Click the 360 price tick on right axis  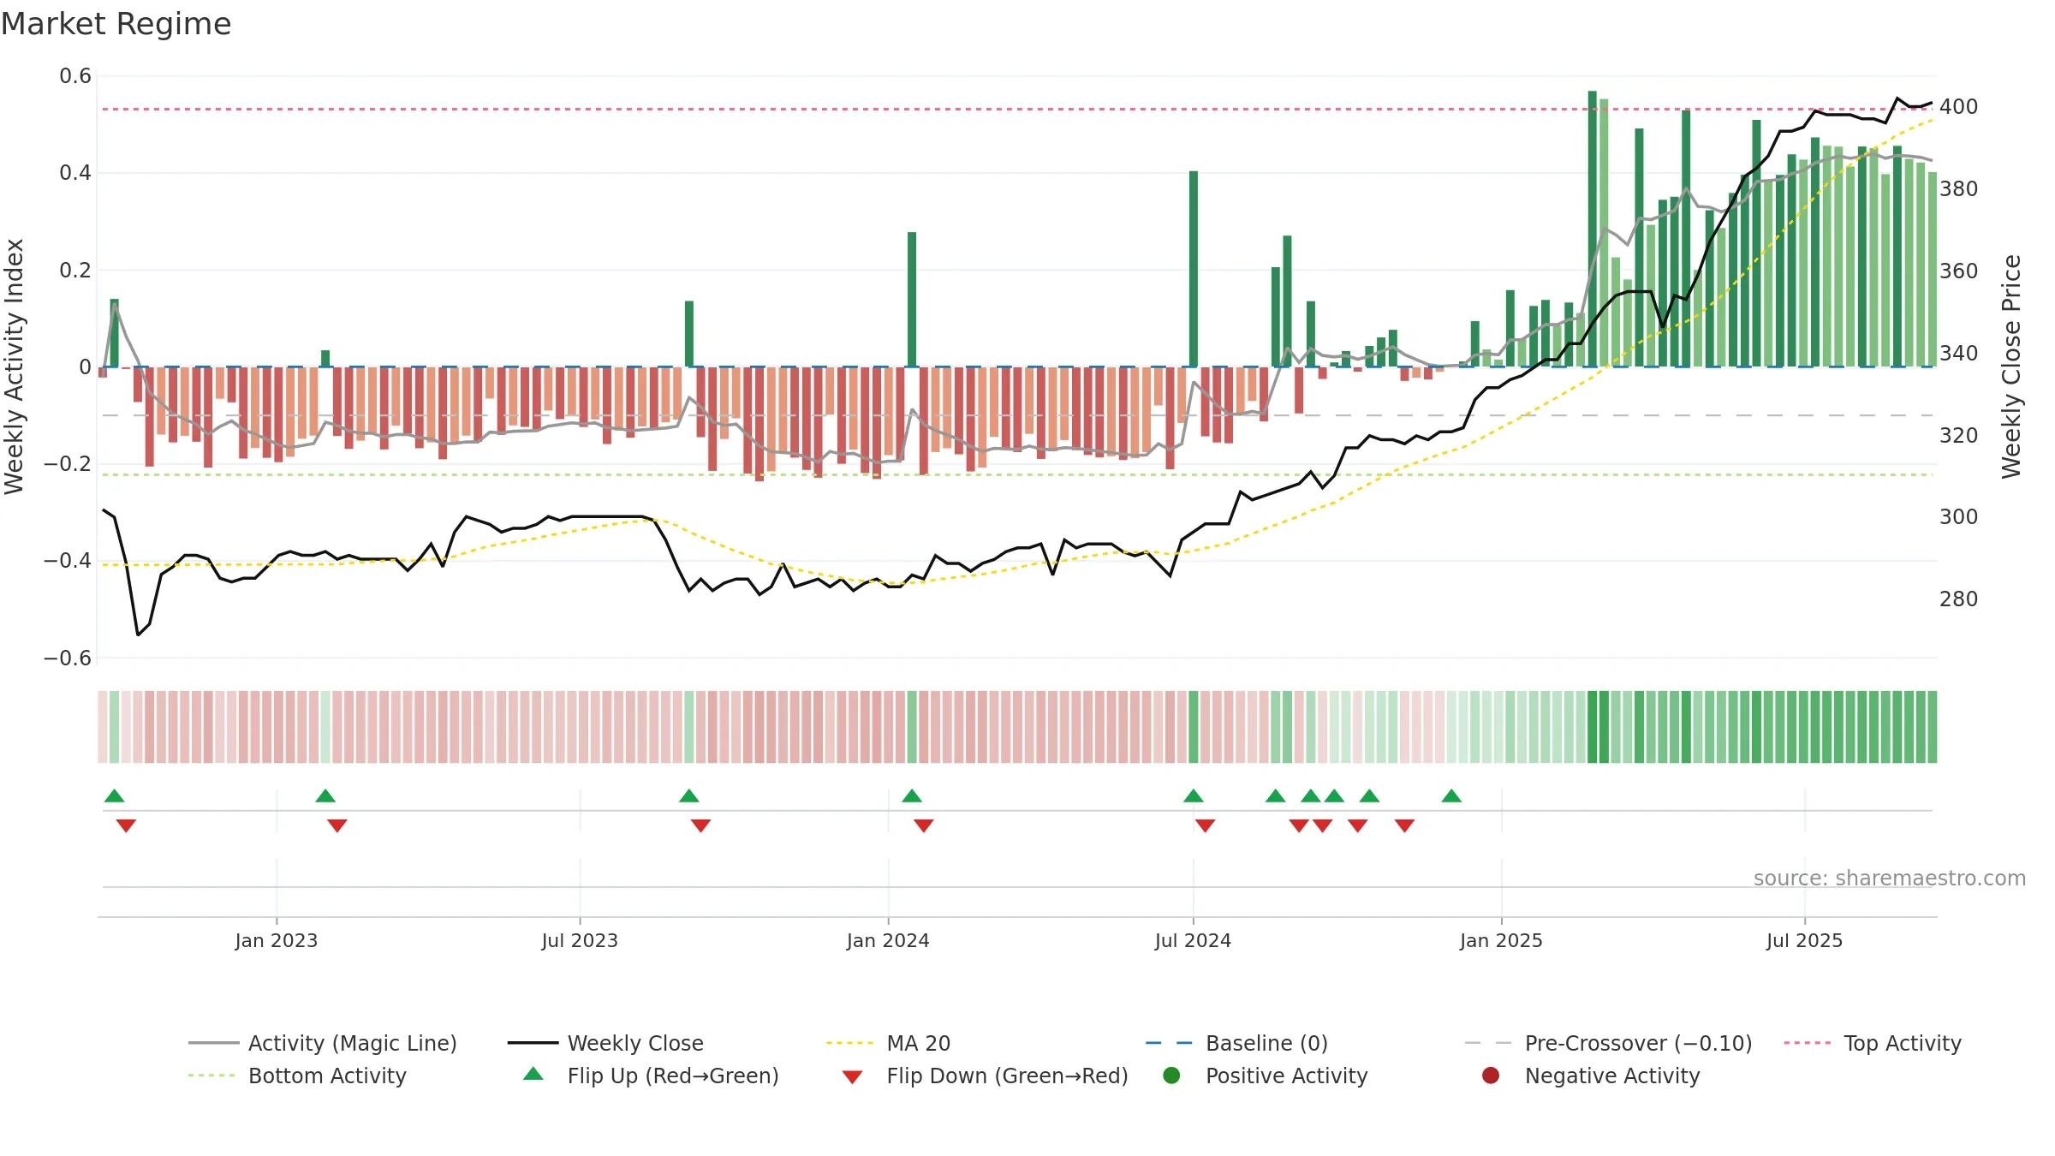point(1959,271)
